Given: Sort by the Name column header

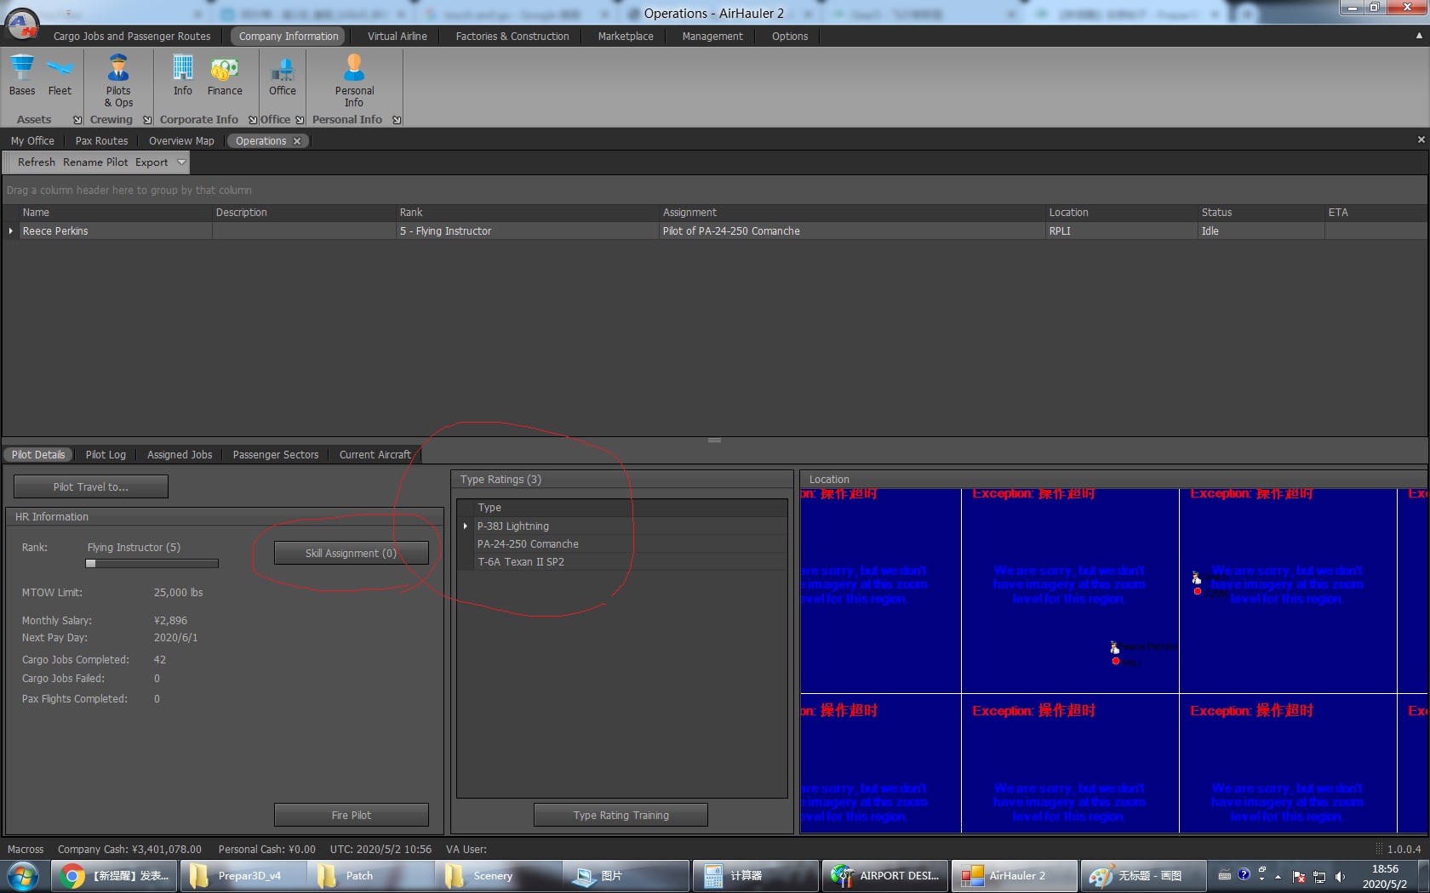Looking at the screenshot, I should pyautogui.click(x=115, y=213).
